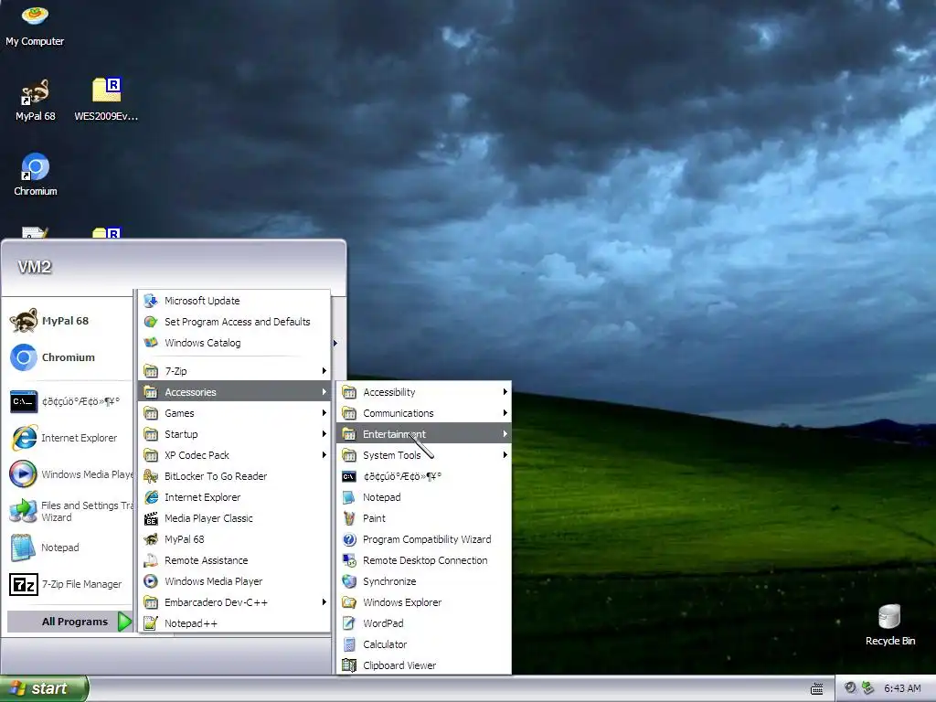
Task: Click the VM2 user name header
Action: (35, 267)
